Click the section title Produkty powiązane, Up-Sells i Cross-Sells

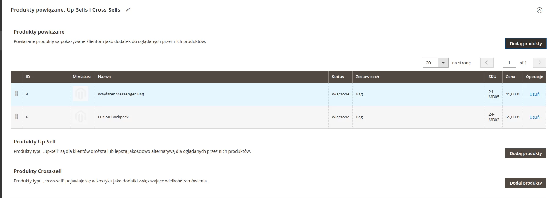(65, 10)
